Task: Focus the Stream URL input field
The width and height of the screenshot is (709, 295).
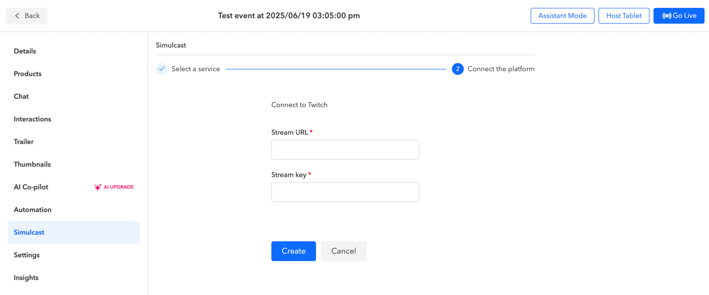Action: tap(345, 150)
